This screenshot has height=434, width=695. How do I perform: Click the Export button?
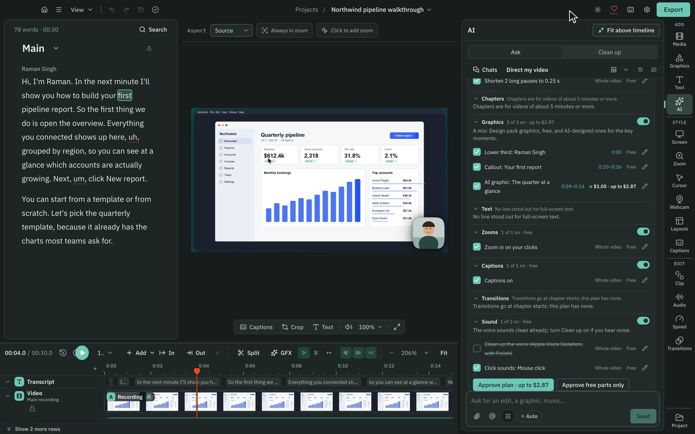click(673, 10)
